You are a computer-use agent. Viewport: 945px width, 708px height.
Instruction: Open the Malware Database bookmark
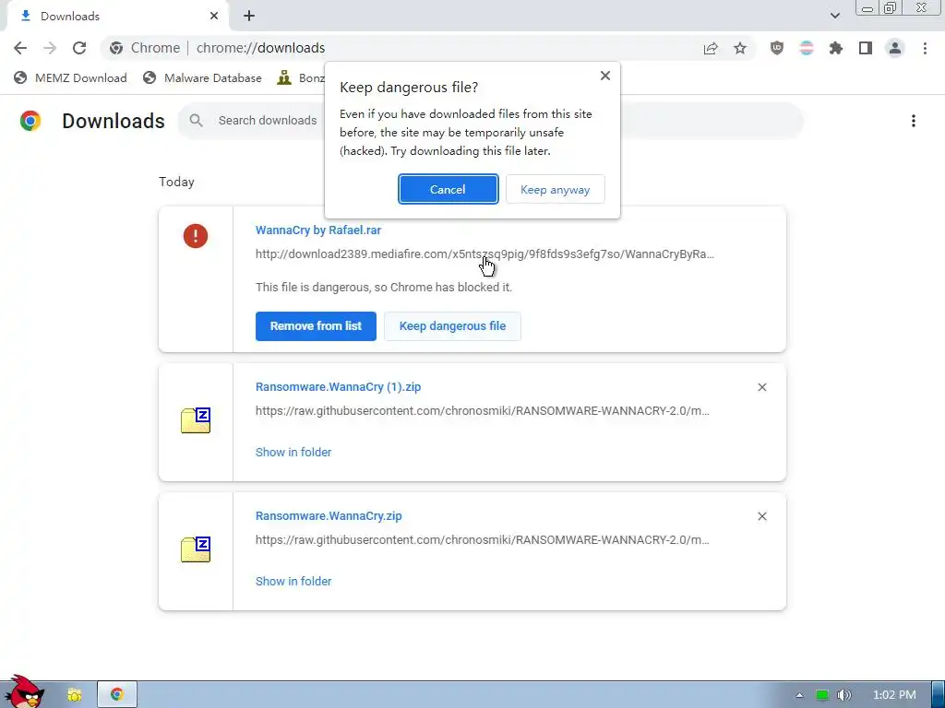point(202,77)
